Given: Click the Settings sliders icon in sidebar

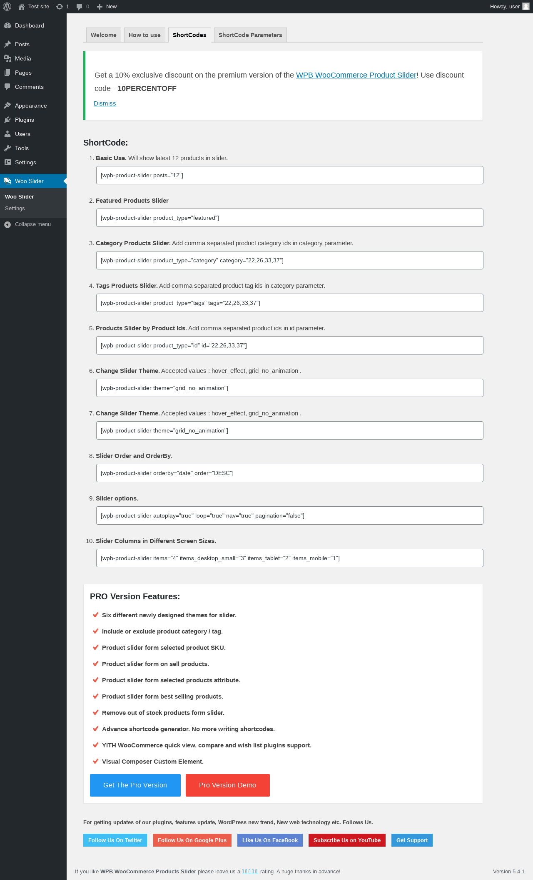Looking at the screenshot, I should pos(7,162).
